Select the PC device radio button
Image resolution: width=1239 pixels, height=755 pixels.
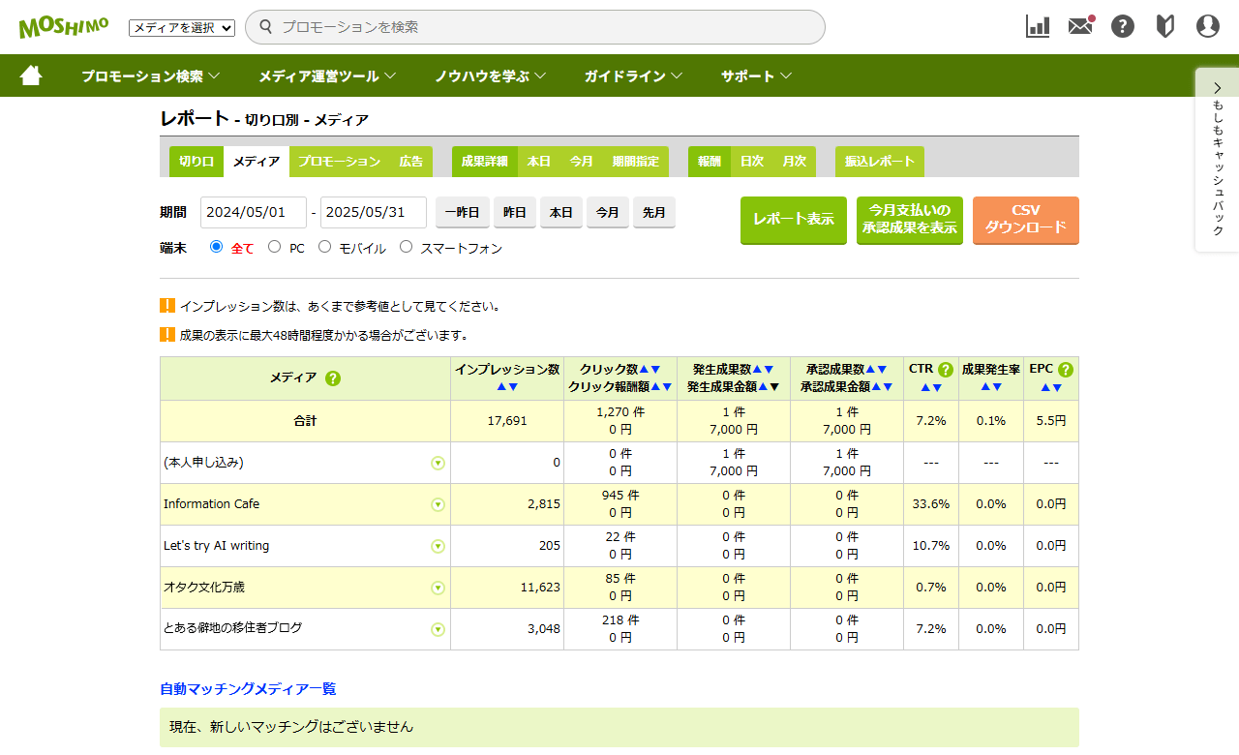[275, 247]
